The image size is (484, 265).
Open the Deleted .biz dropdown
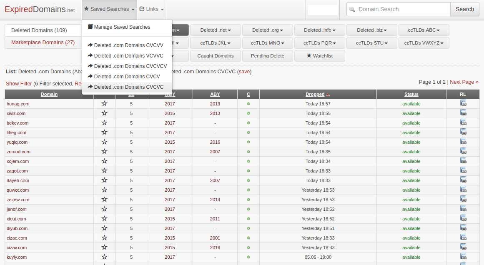tap(371, 30)
